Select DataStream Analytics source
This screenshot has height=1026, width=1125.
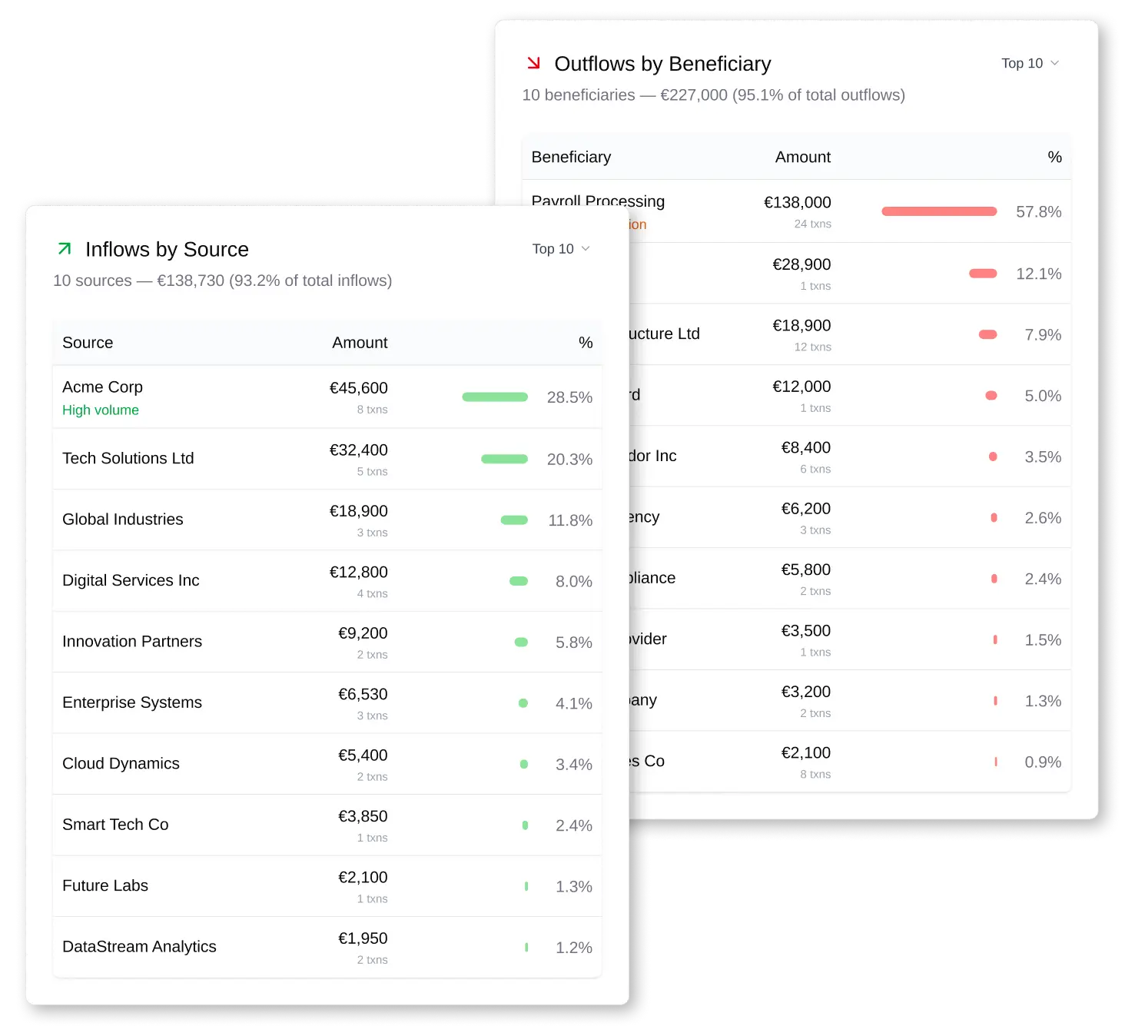point(327,947)
